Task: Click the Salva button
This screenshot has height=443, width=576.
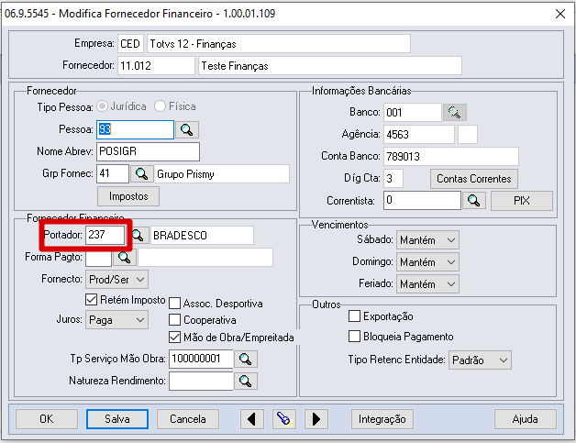Action: [117, 419]
